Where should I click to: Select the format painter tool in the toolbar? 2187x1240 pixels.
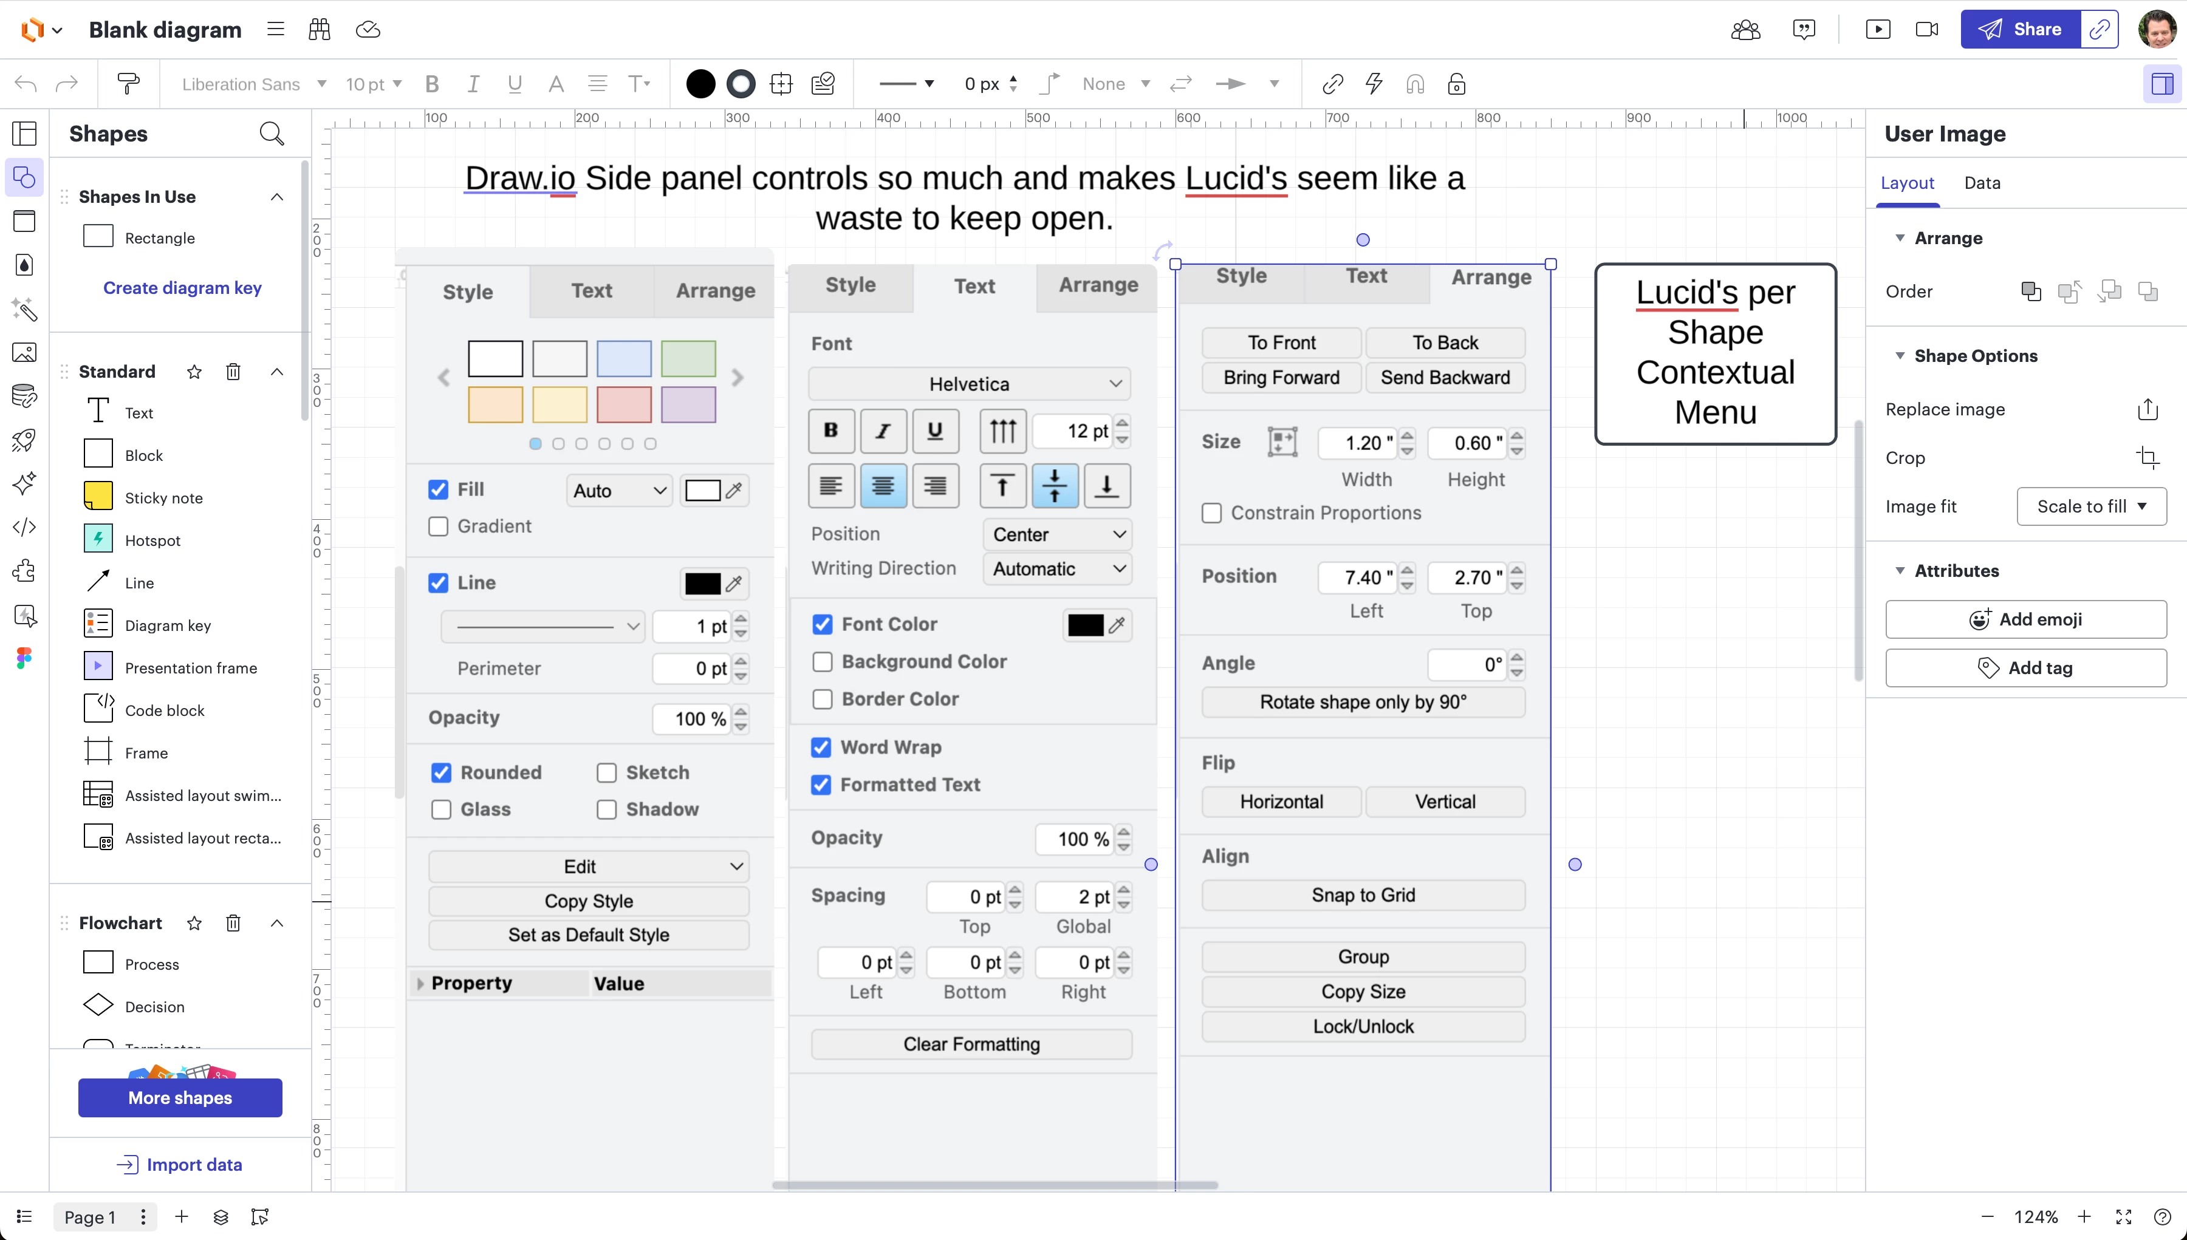pyautogui.click(x=128, y=83)
